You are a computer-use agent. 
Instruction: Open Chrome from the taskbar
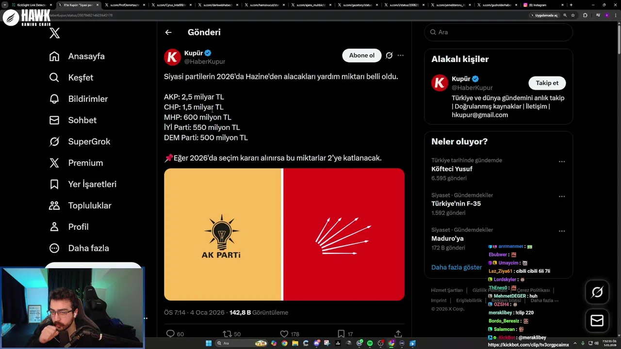[285, 343]
